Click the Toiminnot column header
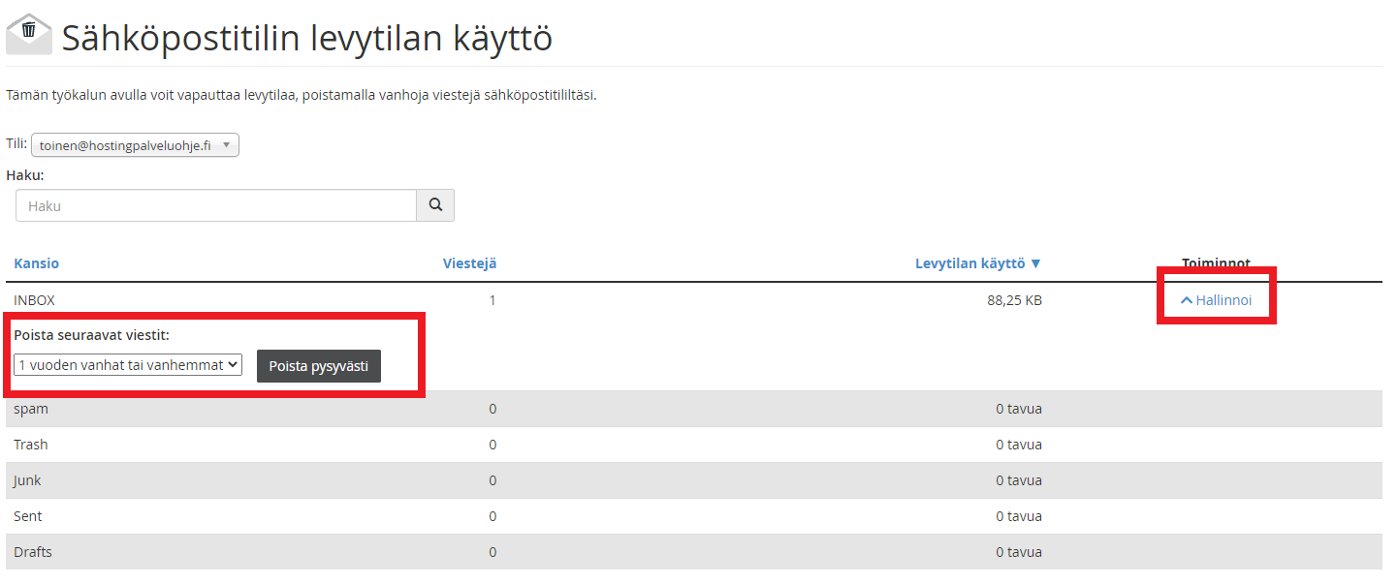The height and width of the screenshot is (585, 1398). pos(1216,263)
